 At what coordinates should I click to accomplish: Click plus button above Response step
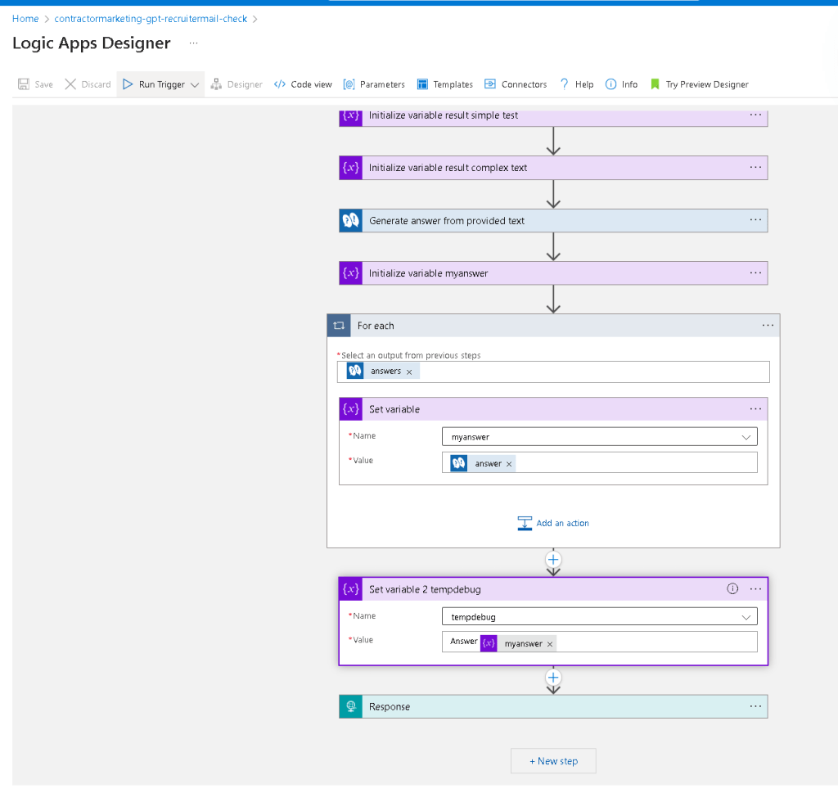(553, 678)
